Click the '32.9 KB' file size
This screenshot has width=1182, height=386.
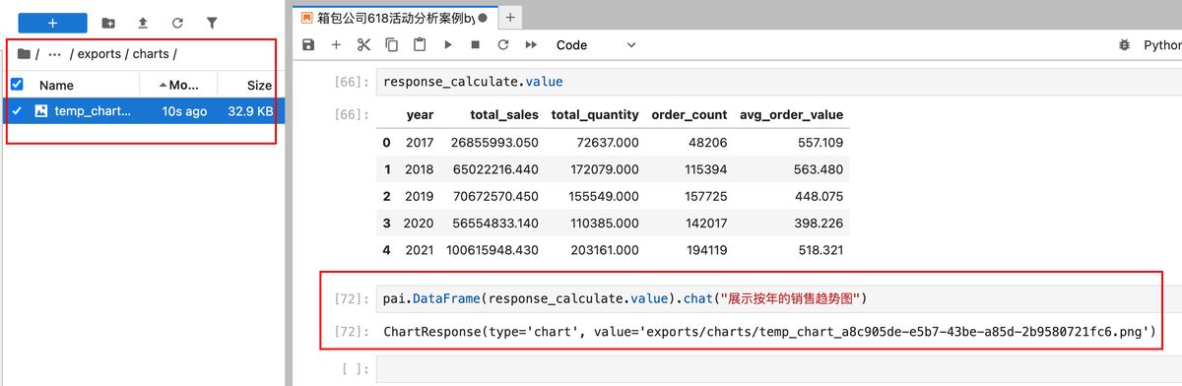250,111
